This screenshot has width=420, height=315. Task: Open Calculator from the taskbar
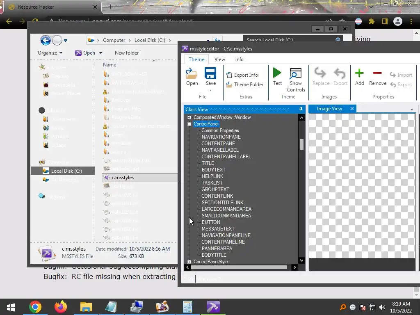(x=187, y=307)
